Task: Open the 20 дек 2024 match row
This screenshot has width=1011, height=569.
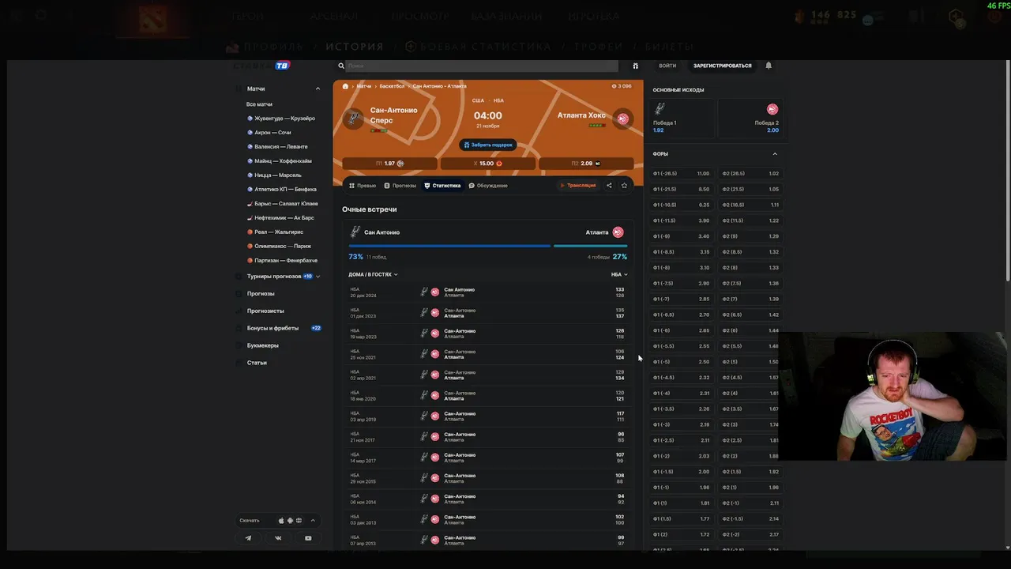Action: [x=488, y=292]
